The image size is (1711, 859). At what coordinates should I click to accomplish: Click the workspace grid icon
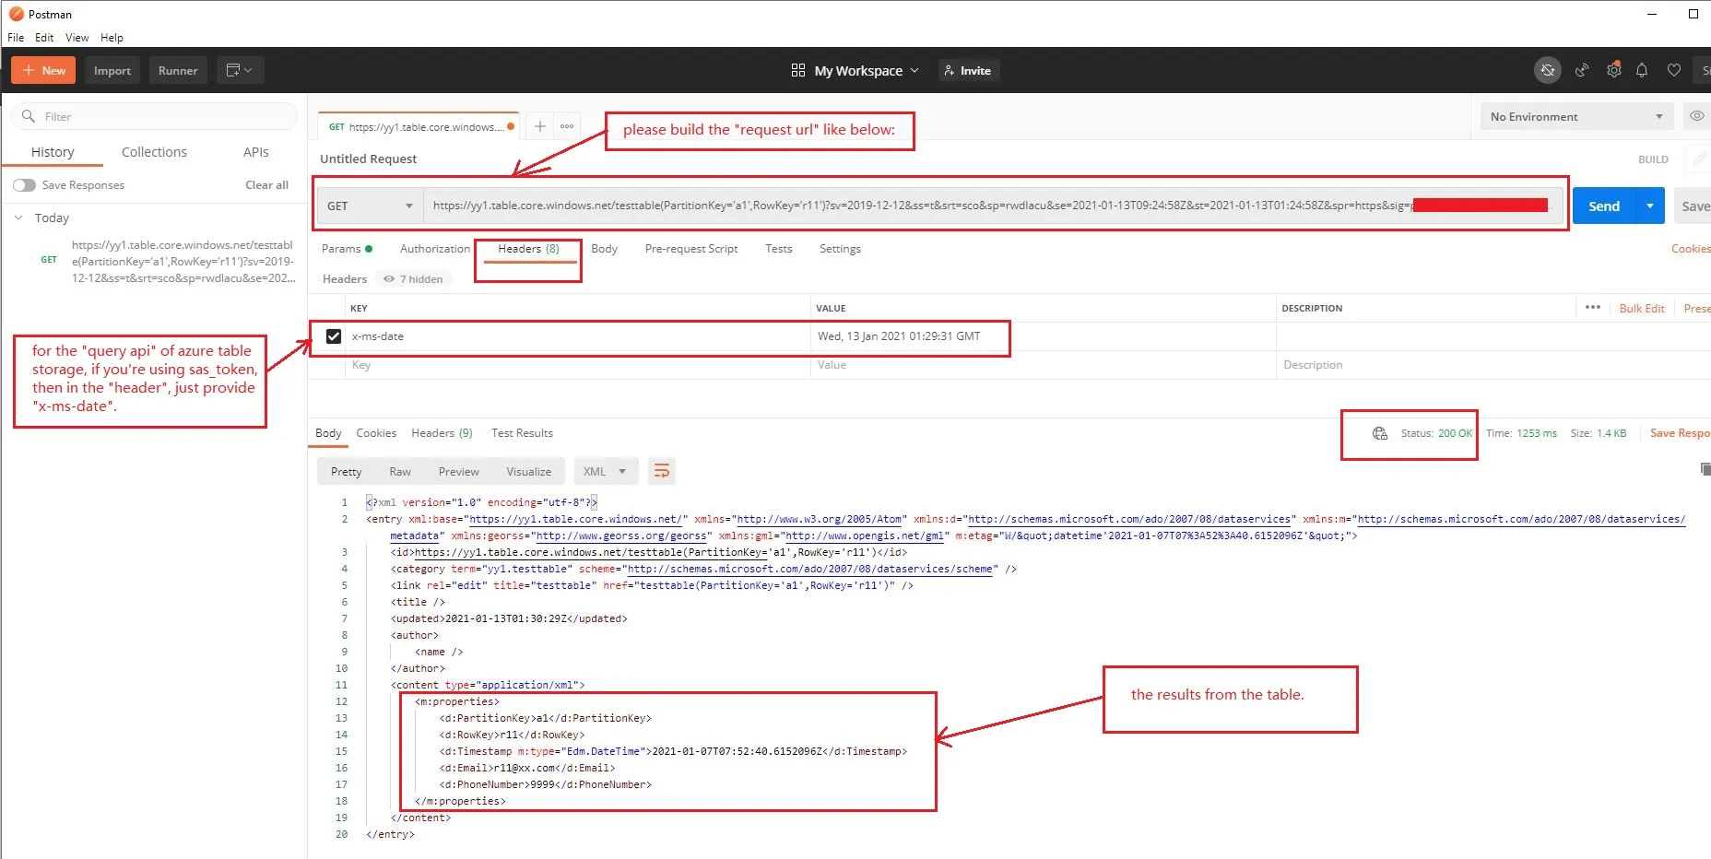tap(798, 70)
